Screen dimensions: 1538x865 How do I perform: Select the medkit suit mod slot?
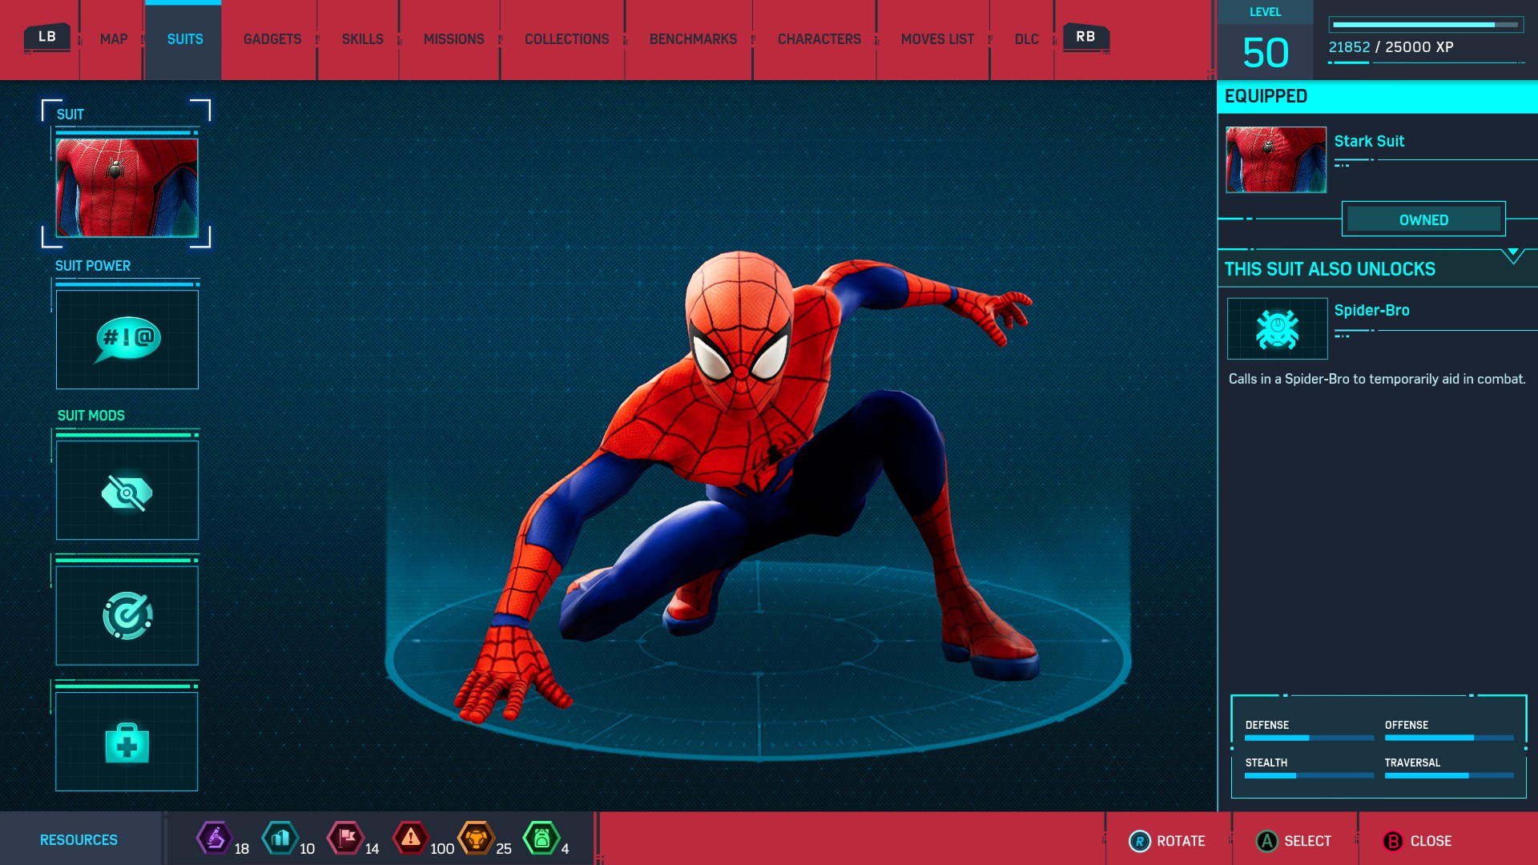tap(127, 742)
